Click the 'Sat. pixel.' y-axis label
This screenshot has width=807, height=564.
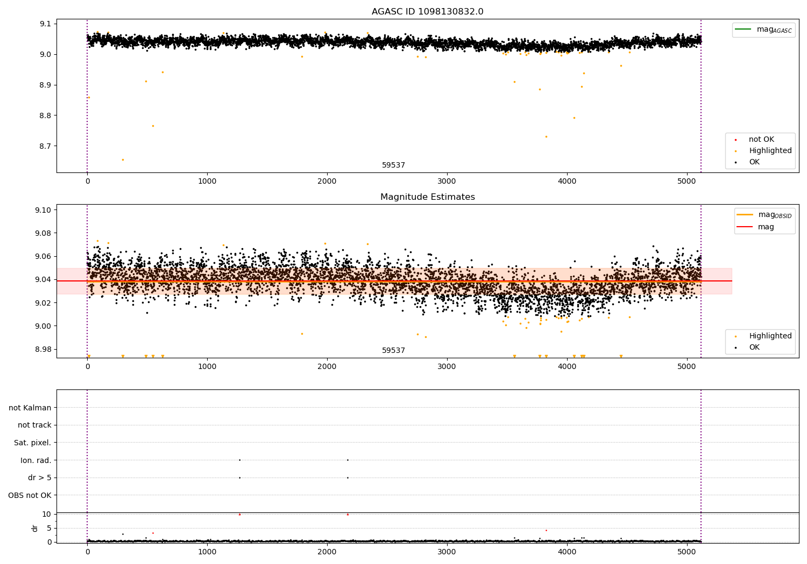(x=33, y=443)
